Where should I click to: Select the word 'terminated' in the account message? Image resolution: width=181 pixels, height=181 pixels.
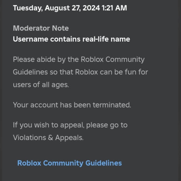[112, 105]
